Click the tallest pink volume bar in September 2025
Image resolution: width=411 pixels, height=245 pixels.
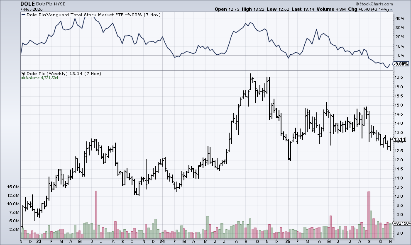click(369, 215)
